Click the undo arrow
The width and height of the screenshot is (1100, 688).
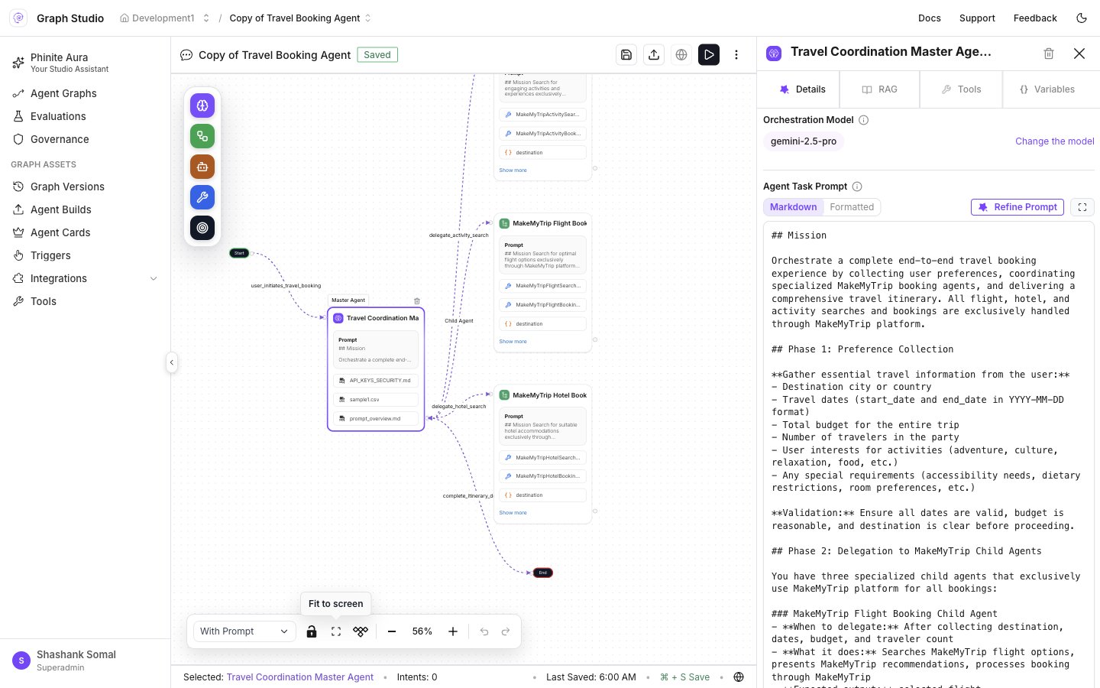(484, 631)
